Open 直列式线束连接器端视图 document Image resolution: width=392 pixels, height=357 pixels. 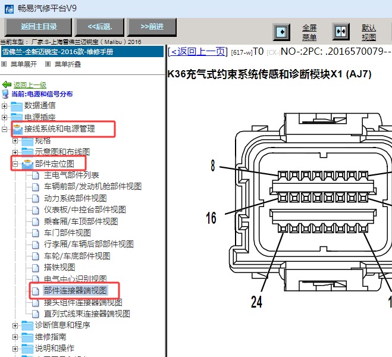point(87,314)
